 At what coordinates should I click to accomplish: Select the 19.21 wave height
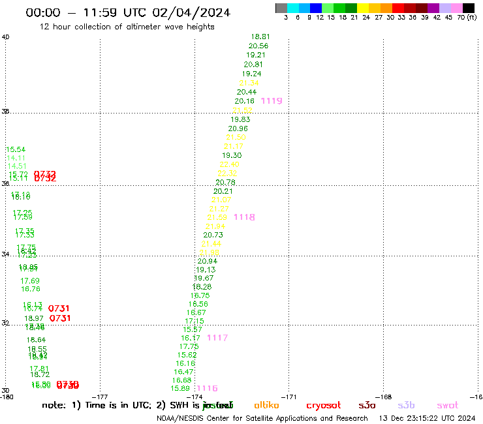[x=256, y=55]
